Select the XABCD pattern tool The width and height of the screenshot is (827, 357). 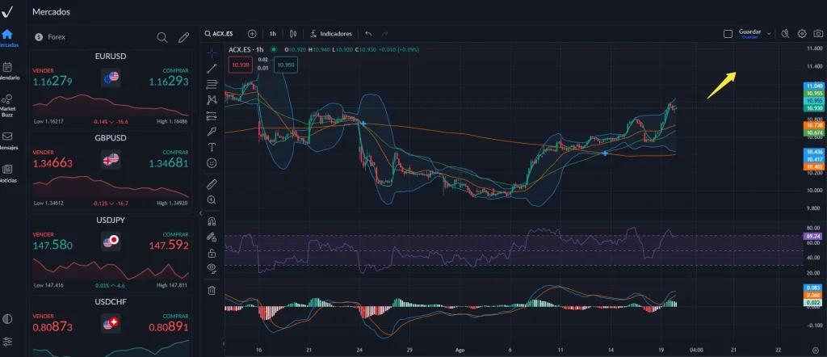point(212,99)
